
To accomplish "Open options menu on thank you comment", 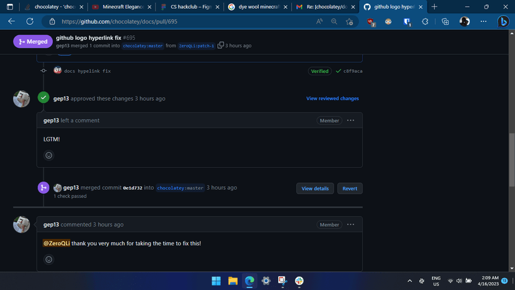I will click(x=351, y=225).
